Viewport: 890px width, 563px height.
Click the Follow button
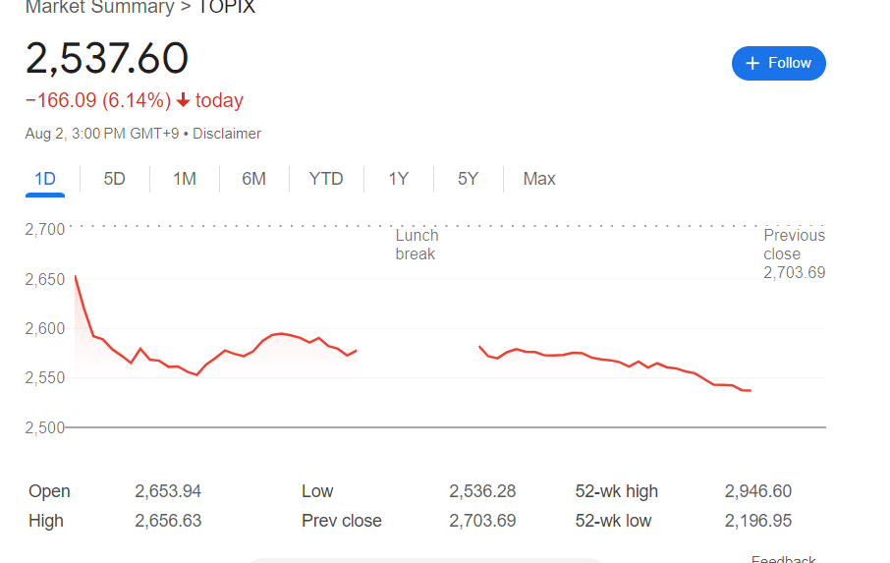click(x=778, y=63)
